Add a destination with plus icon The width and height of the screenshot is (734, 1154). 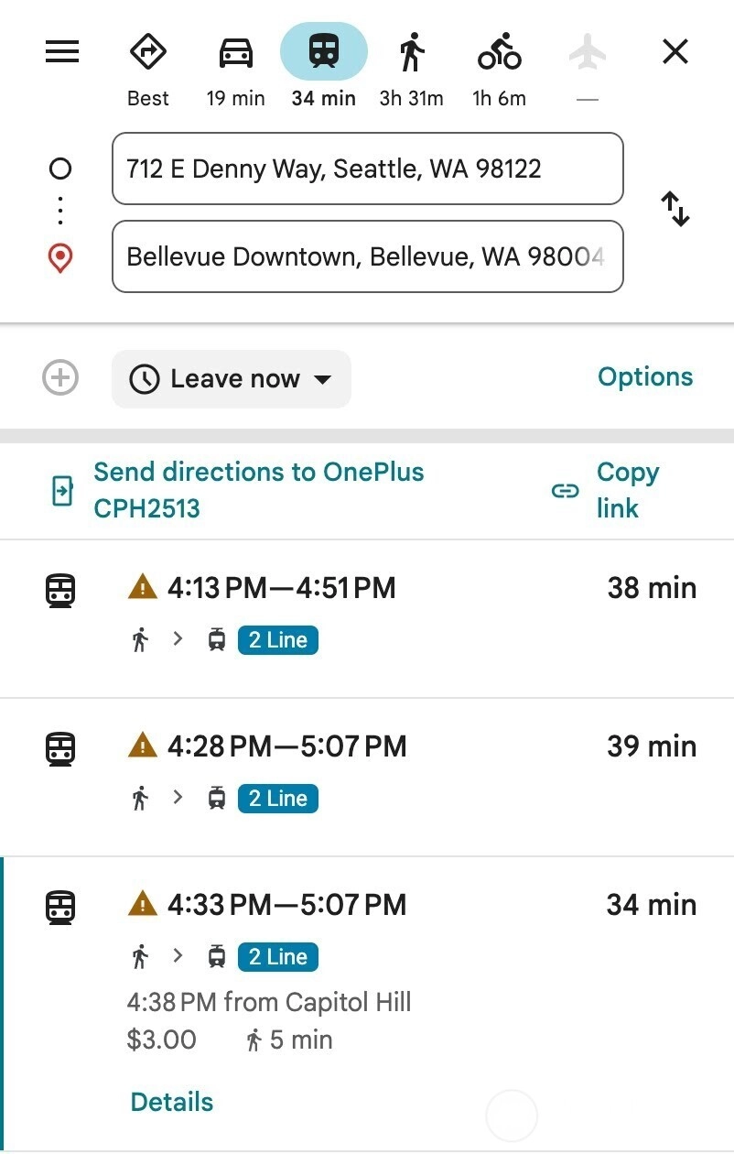coord(60,377)
